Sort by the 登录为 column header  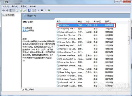(109, 21)
